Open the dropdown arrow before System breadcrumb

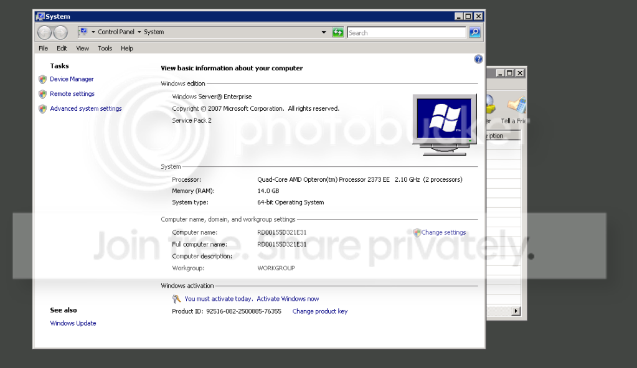pos(139,32)
